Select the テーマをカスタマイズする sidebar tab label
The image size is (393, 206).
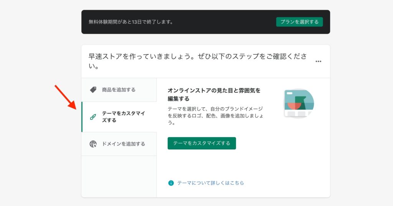(123, 117)
